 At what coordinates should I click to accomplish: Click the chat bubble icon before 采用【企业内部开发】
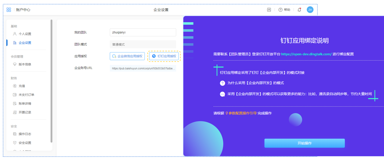(222, 94)
